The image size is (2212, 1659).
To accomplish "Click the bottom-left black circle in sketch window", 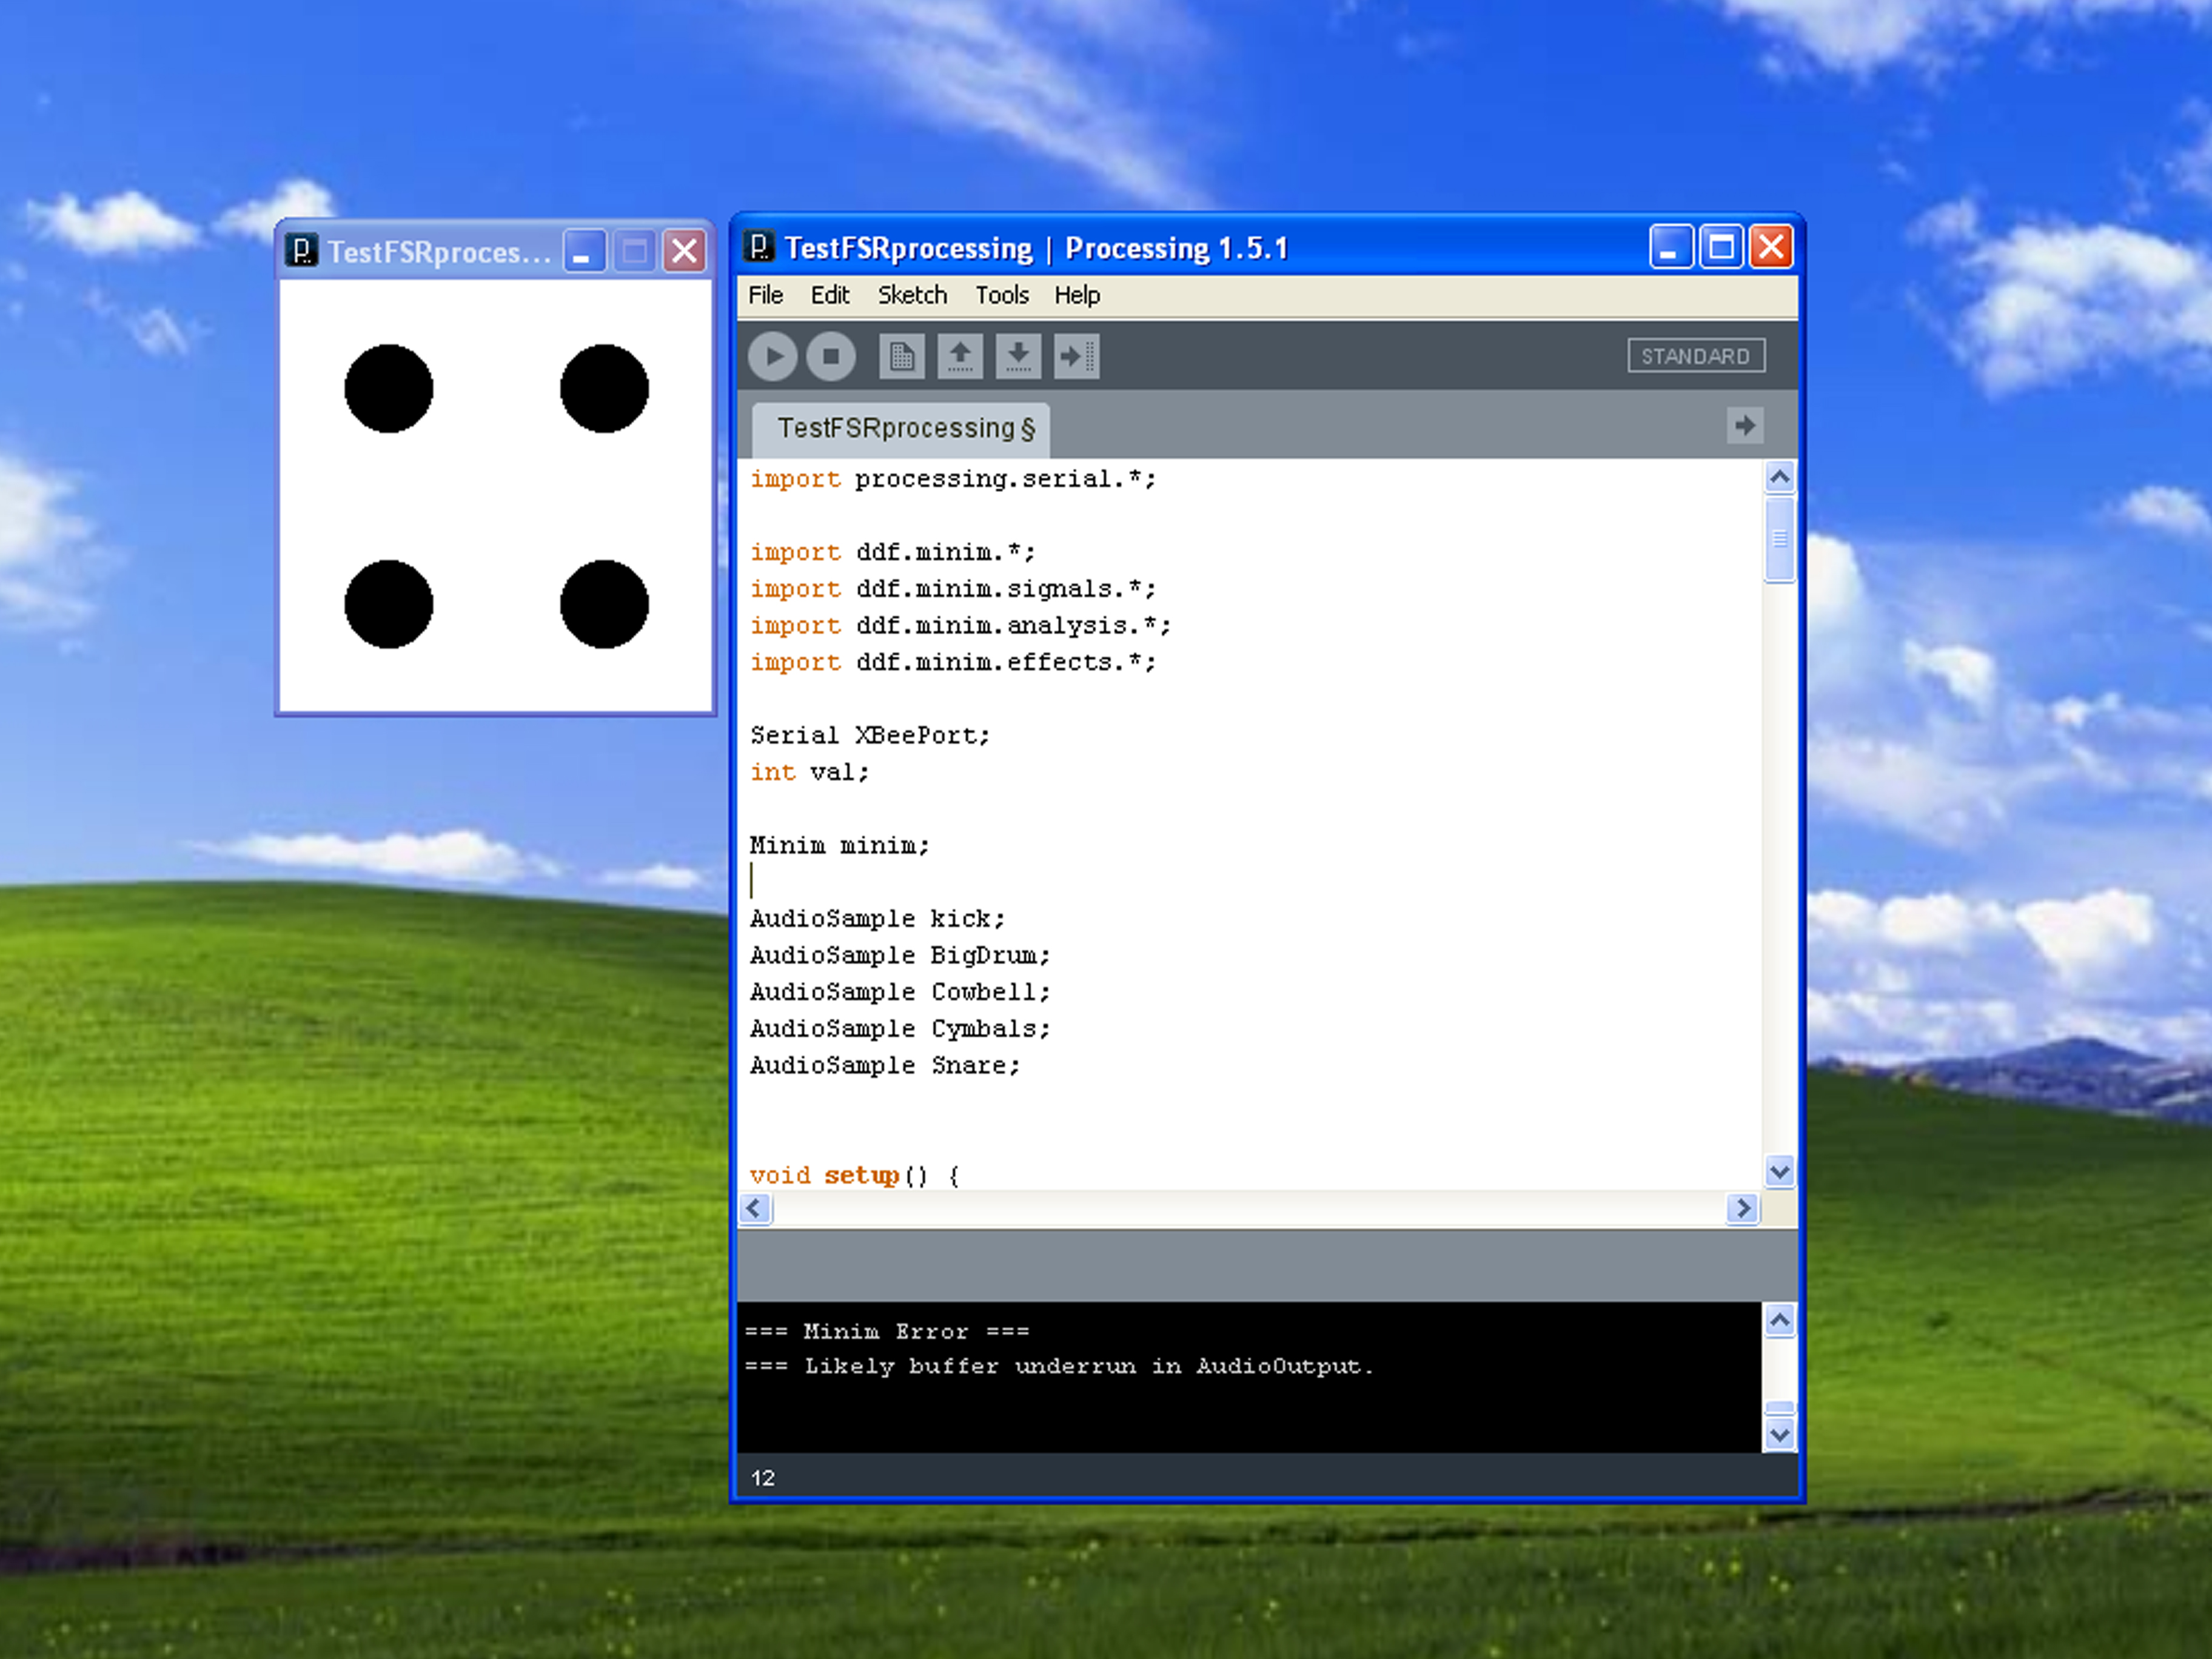I will (389, 604).
